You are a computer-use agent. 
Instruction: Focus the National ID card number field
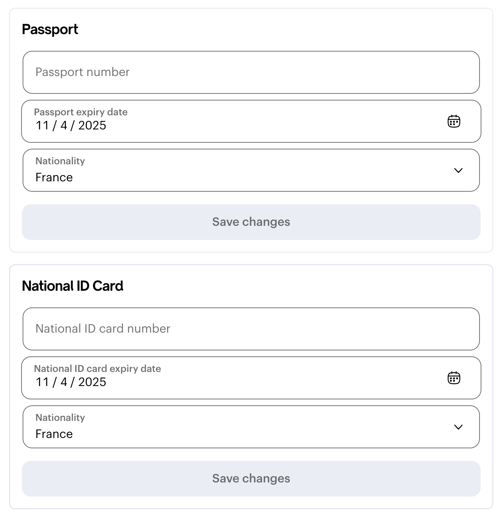pos(251,329)
